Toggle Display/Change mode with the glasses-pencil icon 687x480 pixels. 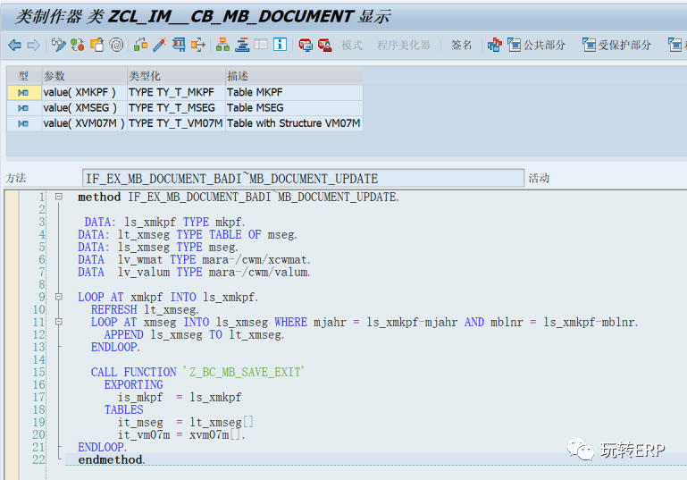pyautogui.click(x=58, y=45)
